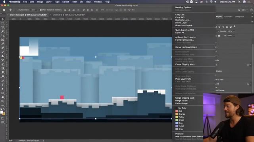
Task: Select the Crop tool
Action: point(3,35)
